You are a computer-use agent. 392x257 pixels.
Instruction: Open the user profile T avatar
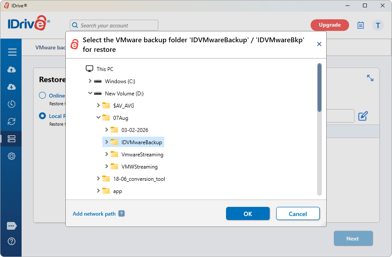(x=378, y=25)
